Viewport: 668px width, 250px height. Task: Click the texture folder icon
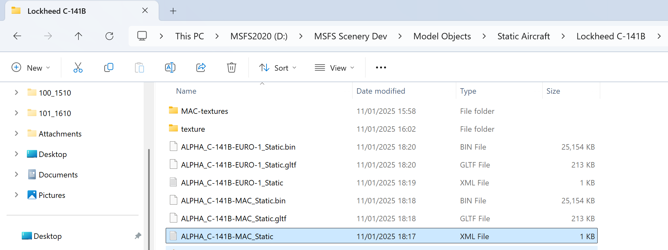(x=173, y=129)
